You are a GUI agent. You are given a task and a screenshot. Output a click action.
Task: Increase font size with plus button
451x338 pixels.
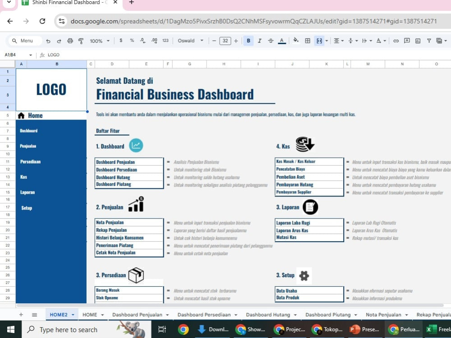pyautogui.click(x=236, y=41)
